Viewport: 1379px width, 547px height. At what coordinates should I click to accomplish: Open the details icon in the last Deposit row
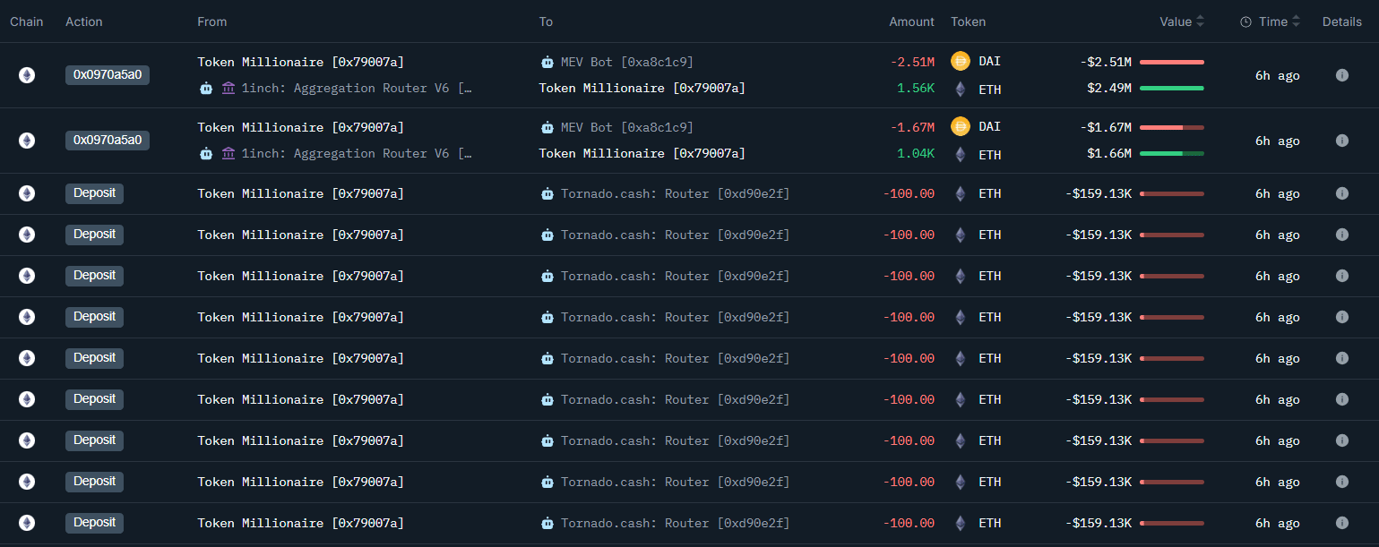pyautogui.click(x=1341, y=523)
